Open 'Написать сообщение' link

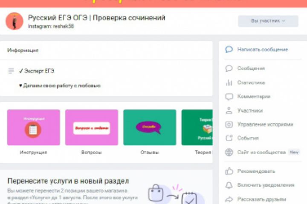point(263,50)
